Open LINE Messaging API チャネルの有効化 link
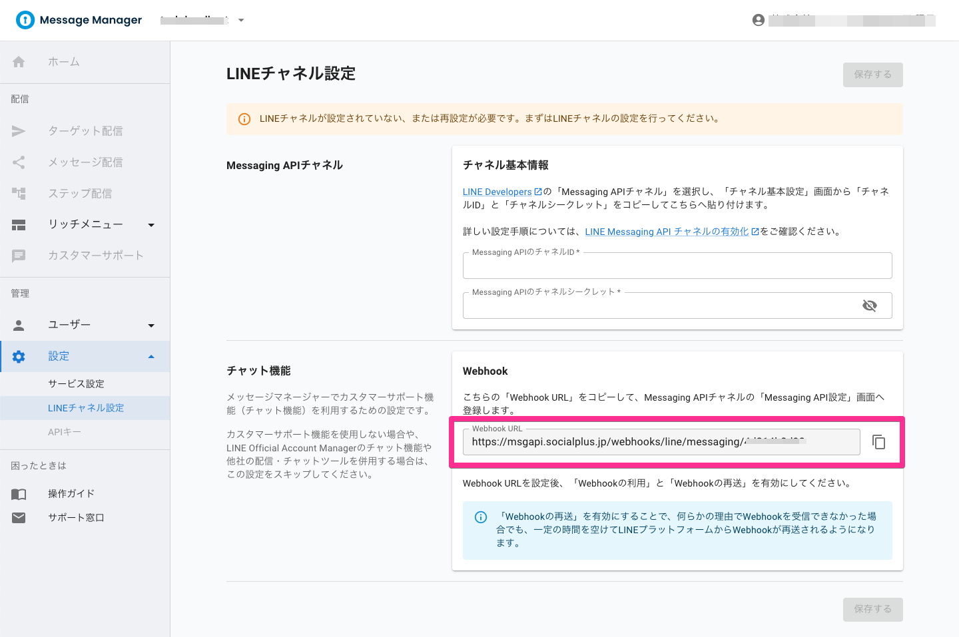This screenshot has height=637, width=959. point(667,232)
